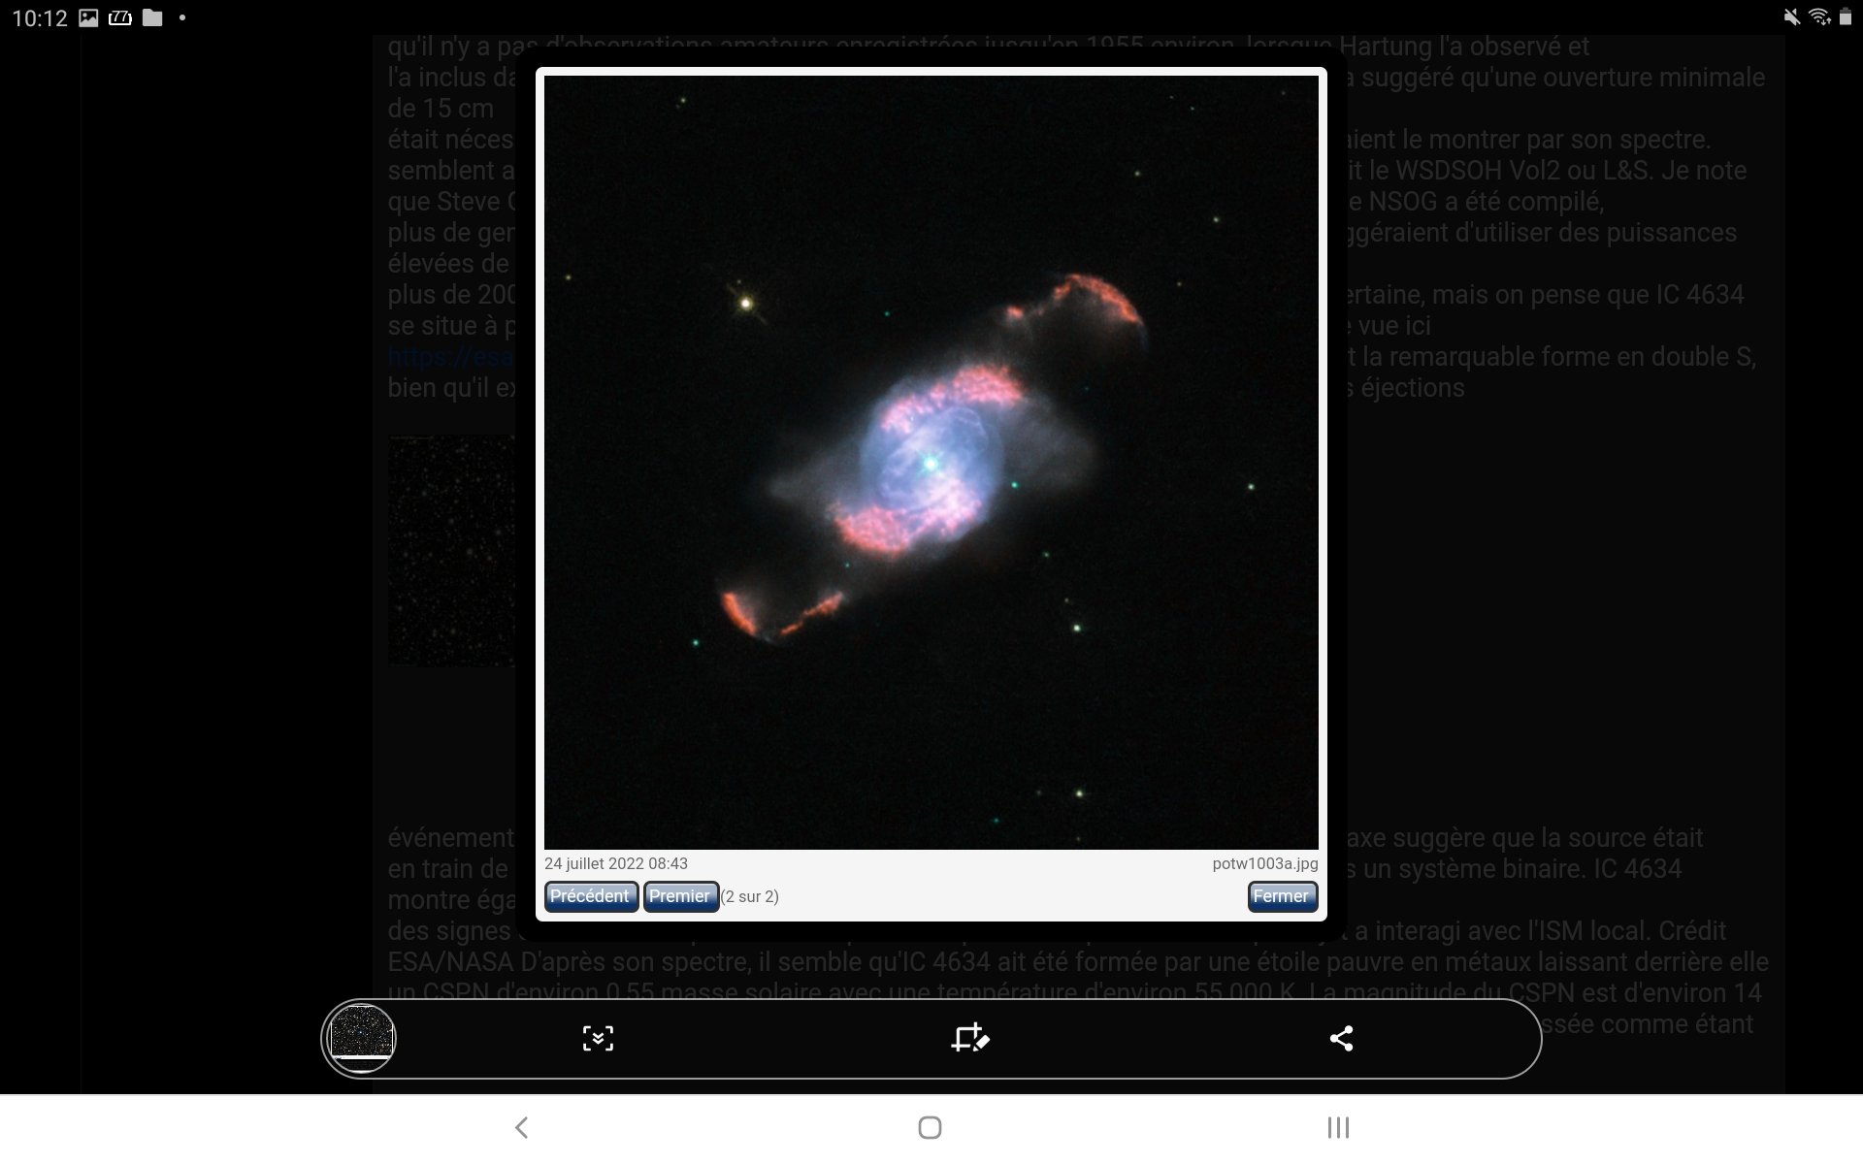Open the crop and edit screenshot tool
The image size is (1863, 1164).
[969, 1039]
